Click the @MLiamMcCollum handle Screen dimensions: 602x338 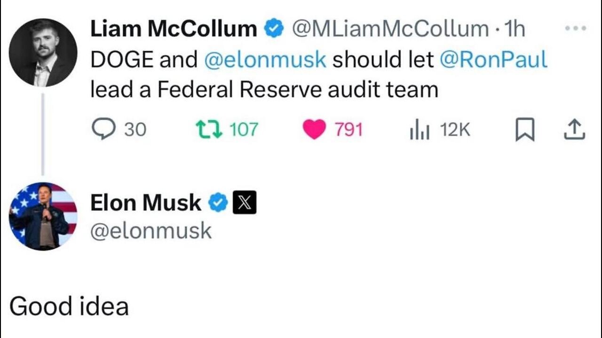point(390,29)
